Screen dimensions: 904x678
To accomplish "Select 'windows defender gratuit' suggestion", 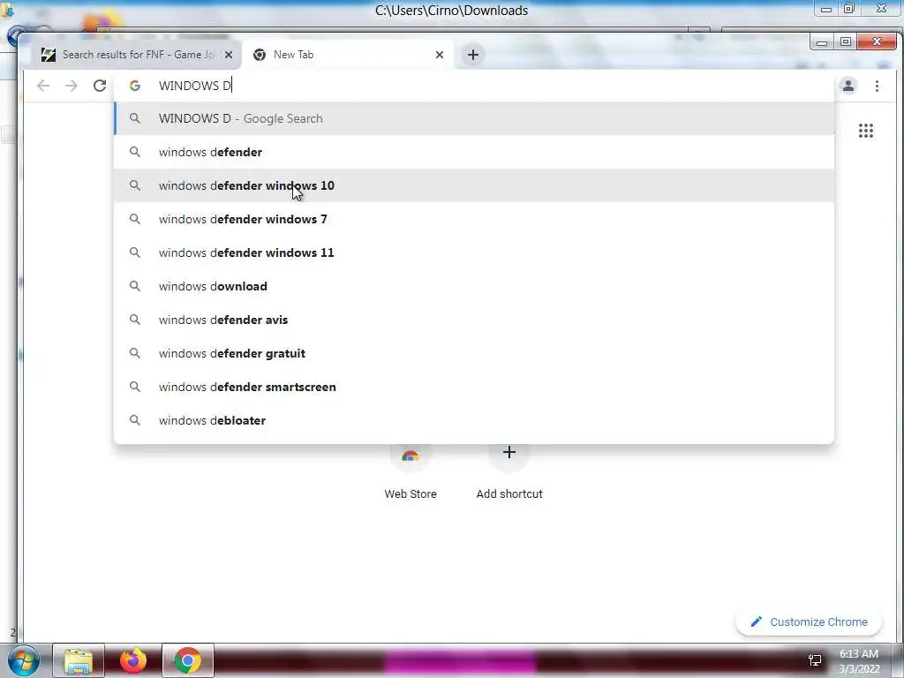I will coord(474,353).
